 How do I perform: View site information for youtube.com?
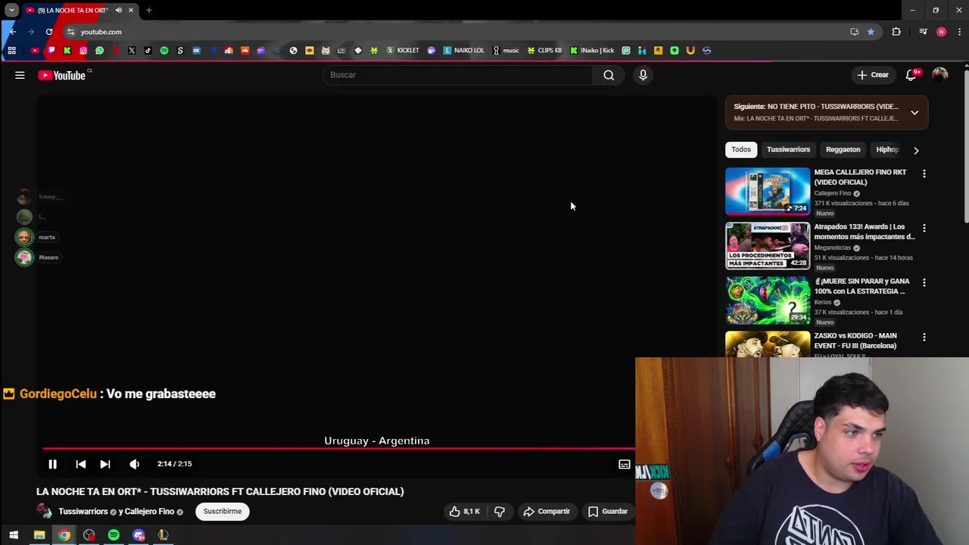(70, 32)
